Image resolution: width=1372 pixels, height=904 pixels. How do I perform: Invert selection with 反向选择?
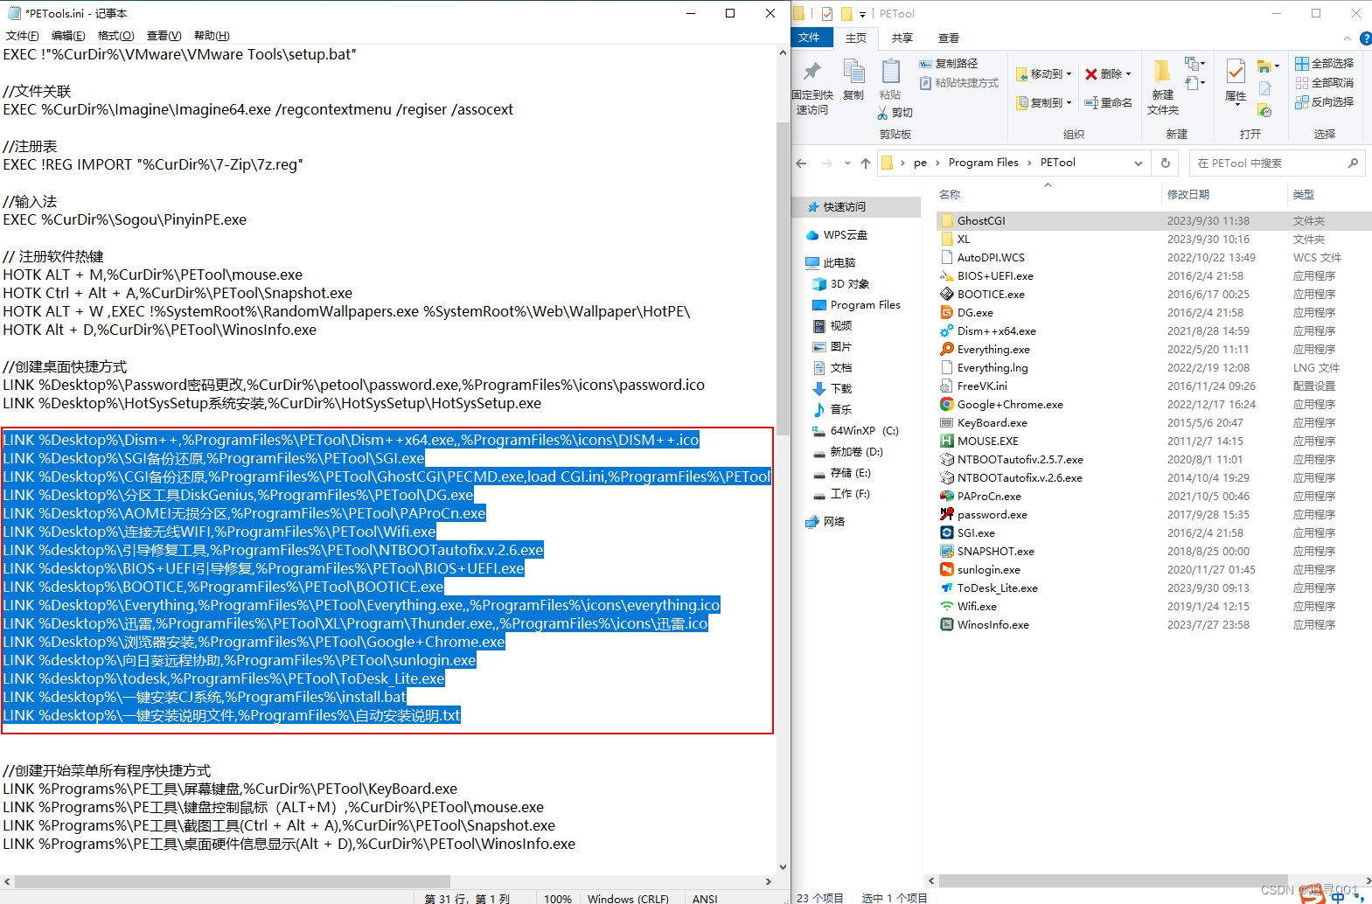[1325, 102]
